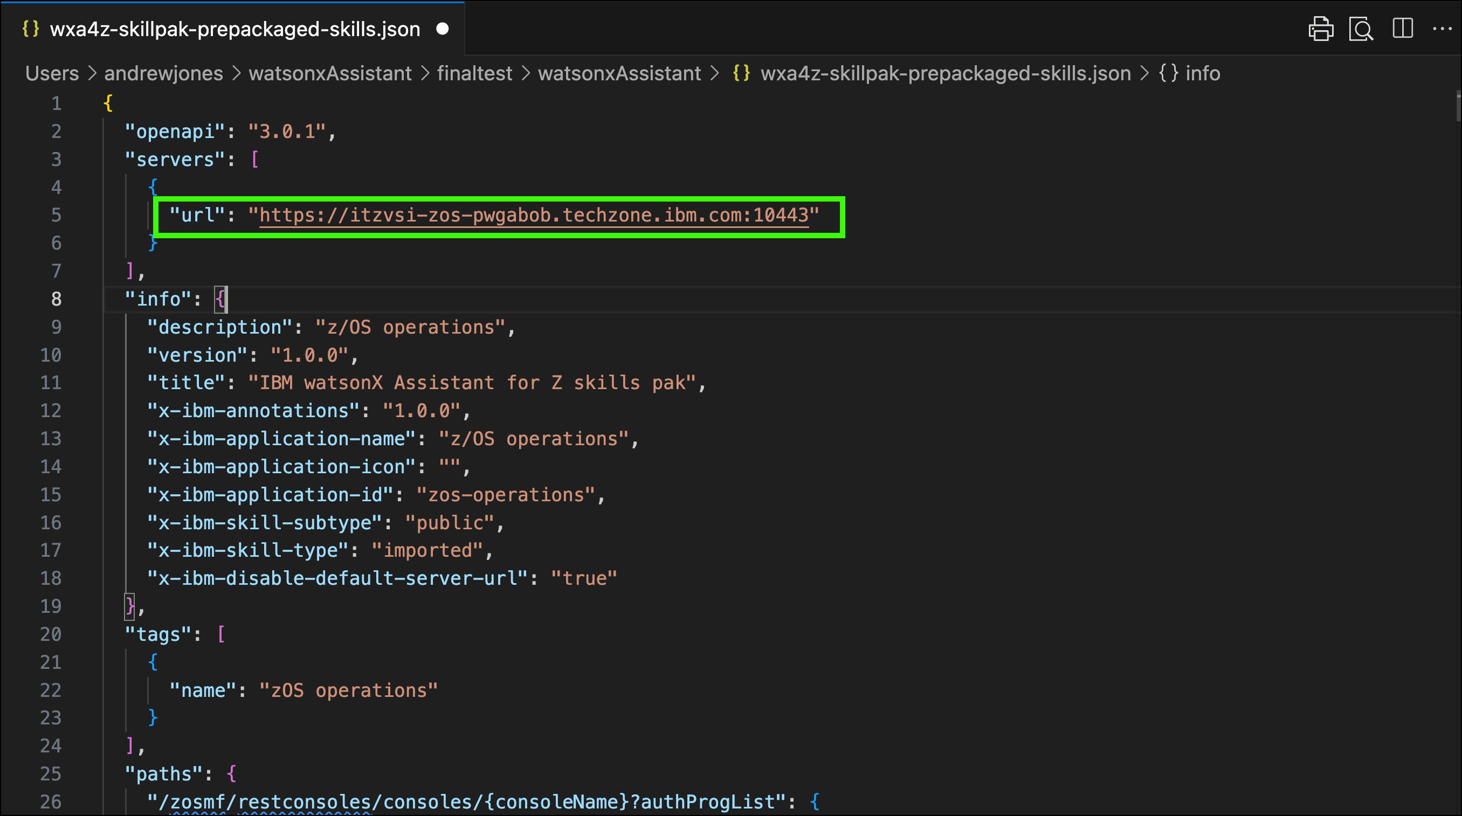1462x816 pixels.
Task: Open the More Actions ellipsis menu
Action: [x=1442, y=29]
